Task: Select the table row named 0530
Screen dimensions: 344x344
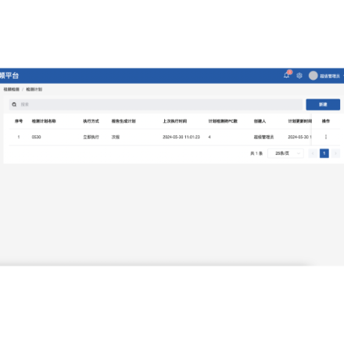Action: 174,137
